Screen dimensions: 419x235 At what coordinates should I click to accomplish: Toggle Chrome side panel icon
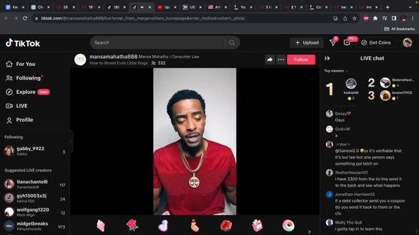coord(394,18)
